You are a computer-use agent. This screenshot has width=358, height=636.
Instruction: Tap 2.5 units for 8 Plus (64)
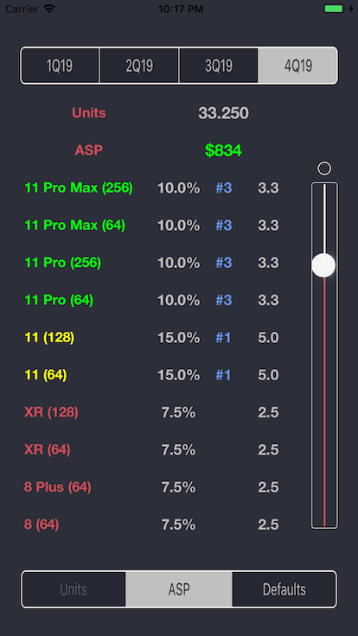(268, 487)
